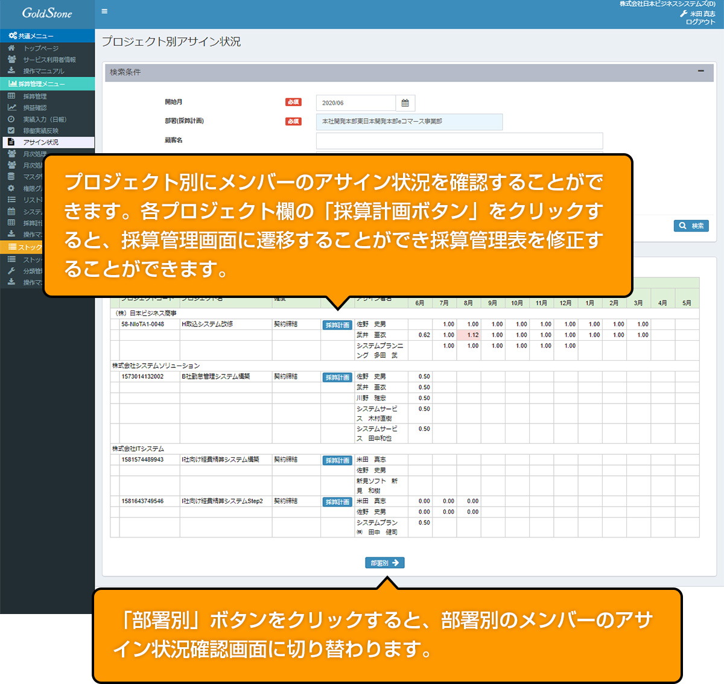Image resolution: width=724 pixels, height=684 pixels.
Task: Click the highlighted 1.12 cell
Action: point(469,335)
